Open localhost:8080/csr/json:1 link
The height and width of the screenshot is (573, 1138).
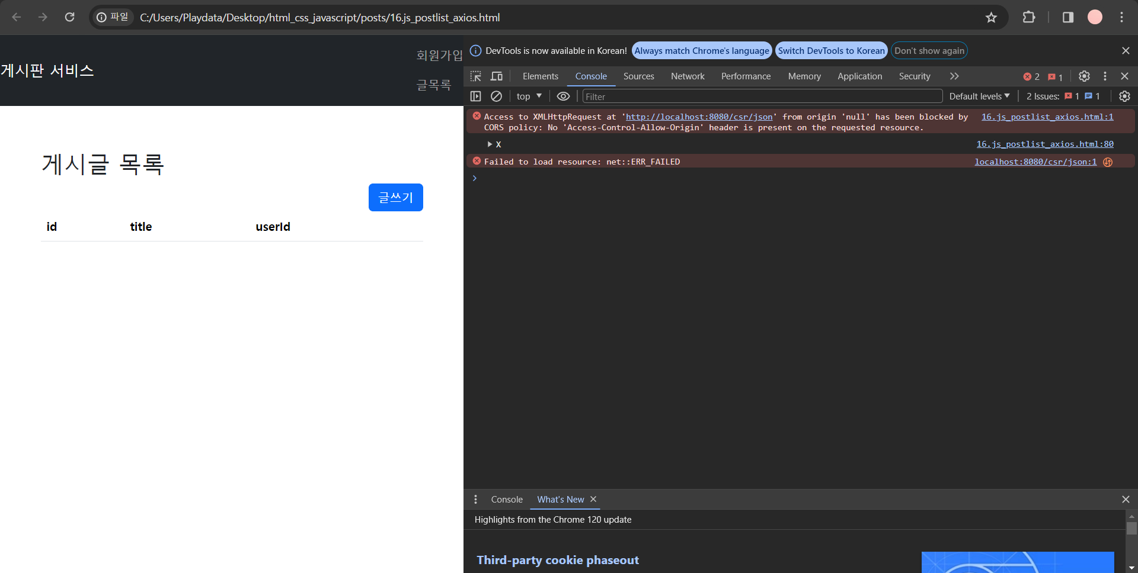1035,162
